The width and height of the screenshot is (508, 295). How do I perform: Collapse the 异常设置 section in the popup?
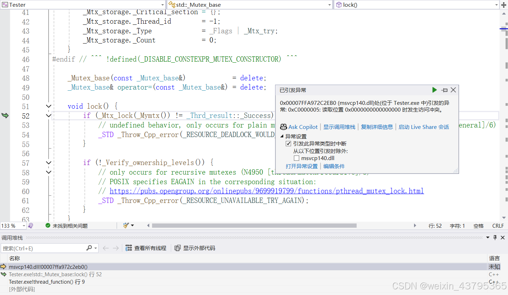coord(281,136)
